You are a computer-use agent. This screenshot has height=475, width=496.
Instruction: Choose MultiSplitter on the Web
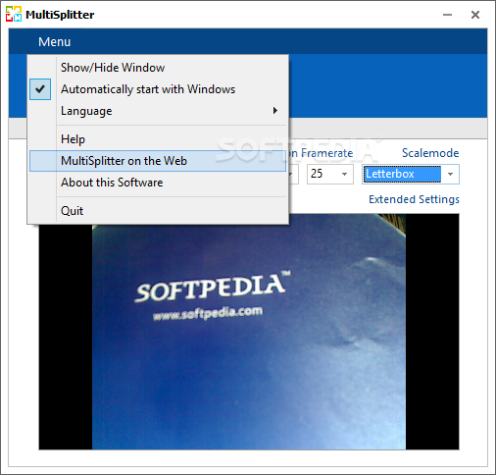click(158, 161)
